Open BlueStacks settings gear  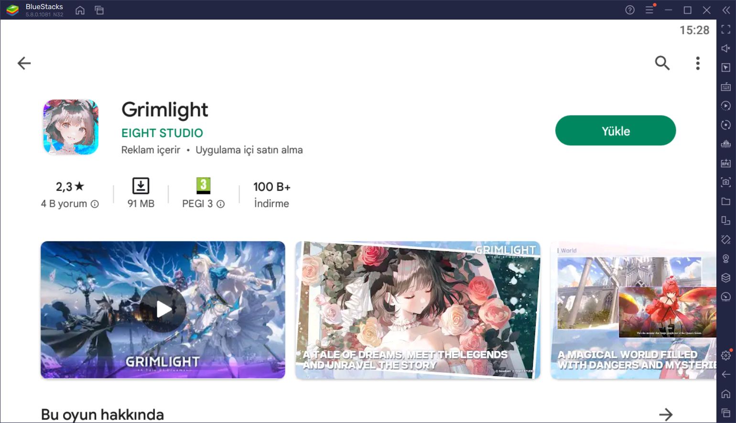coord(725,355)
